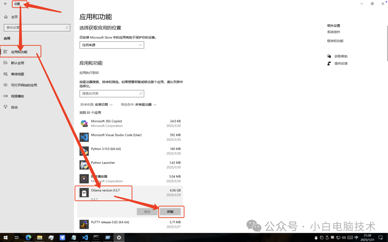
Task: Click the Ollama tray icon
Action: tap(316, 238)
